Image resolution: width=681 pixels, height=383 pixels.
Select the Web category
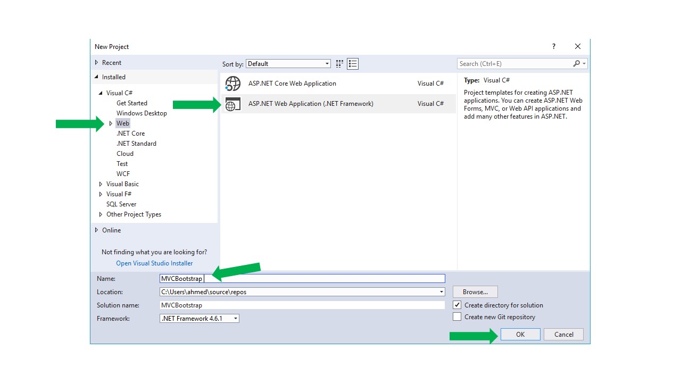123,123
